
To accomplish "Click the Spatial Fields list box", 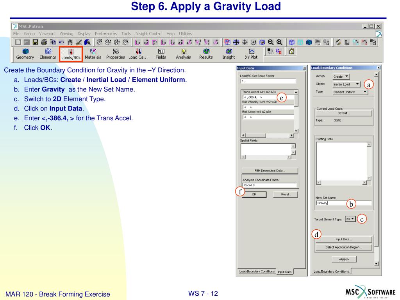I will (266, 149).
